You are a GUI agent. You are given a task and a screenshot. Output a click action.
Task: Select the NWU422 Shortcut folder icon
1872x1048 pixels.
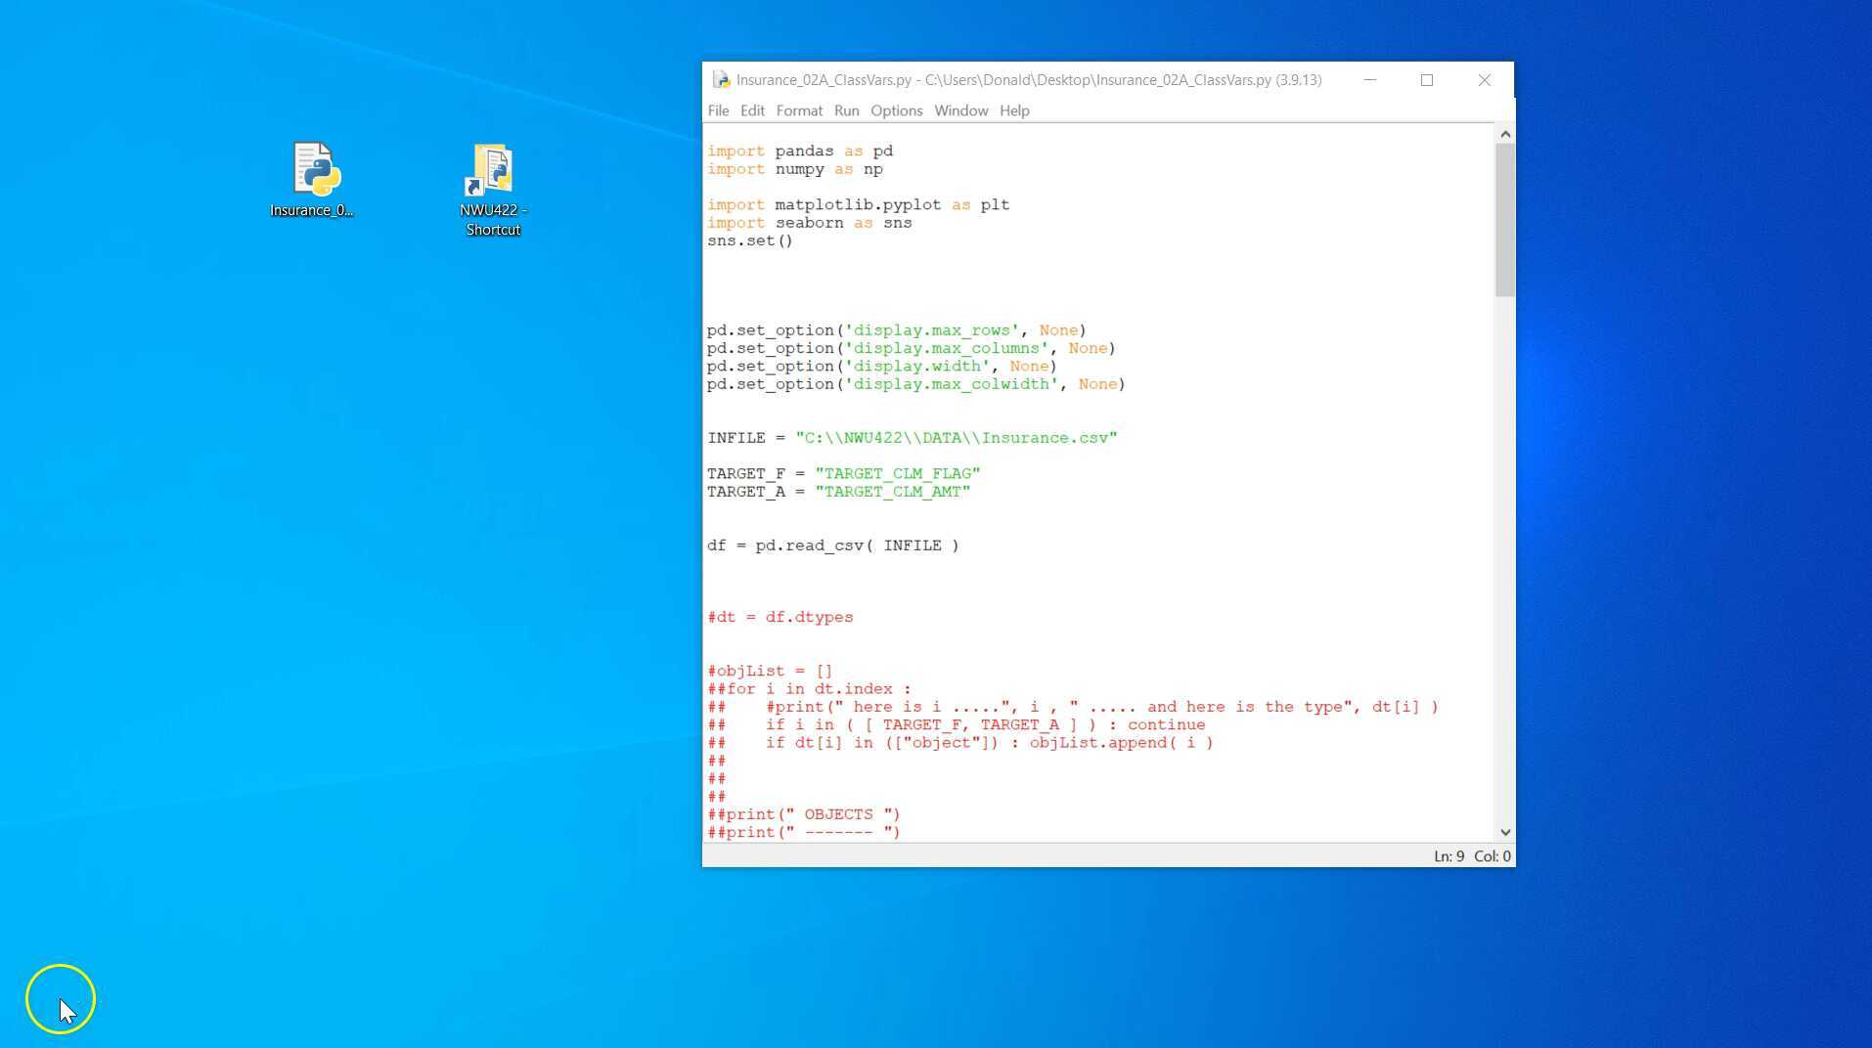pyautogui.click(x=493, y=173)
